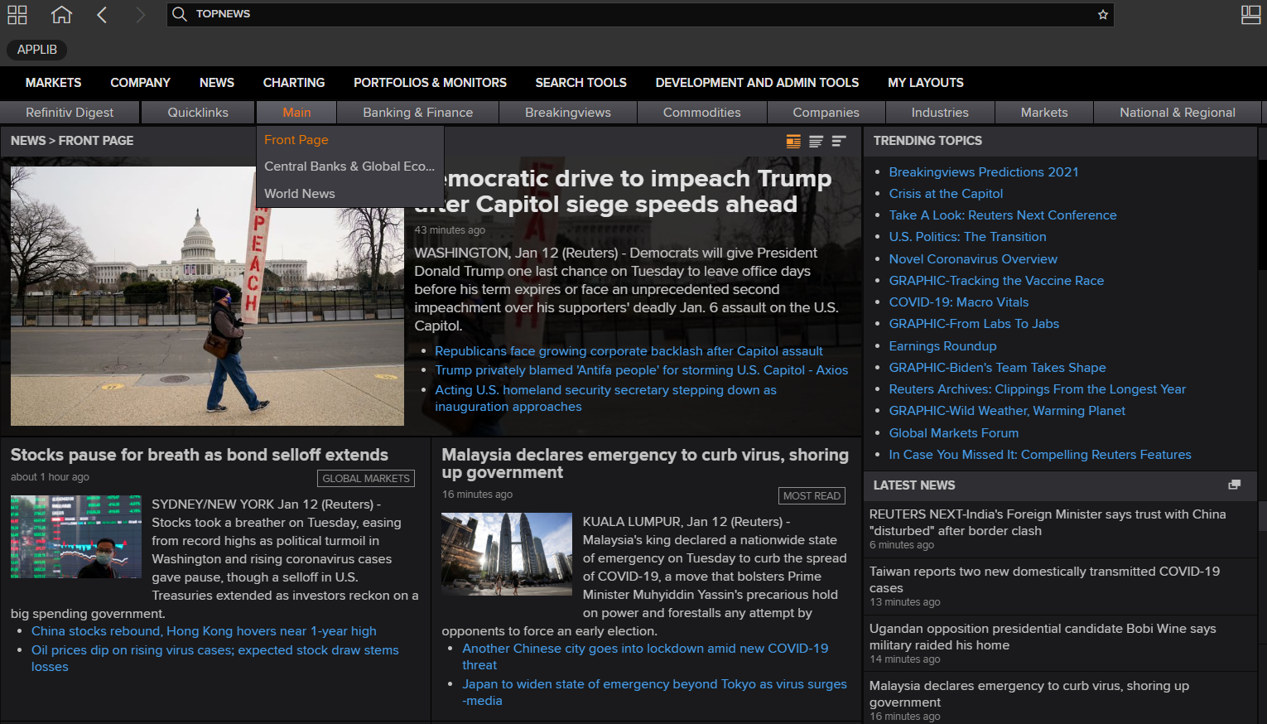This screenshot has height=724, width=1267.
Task: Select the Refinitiv Digest tab
Action: click(70, 113)
